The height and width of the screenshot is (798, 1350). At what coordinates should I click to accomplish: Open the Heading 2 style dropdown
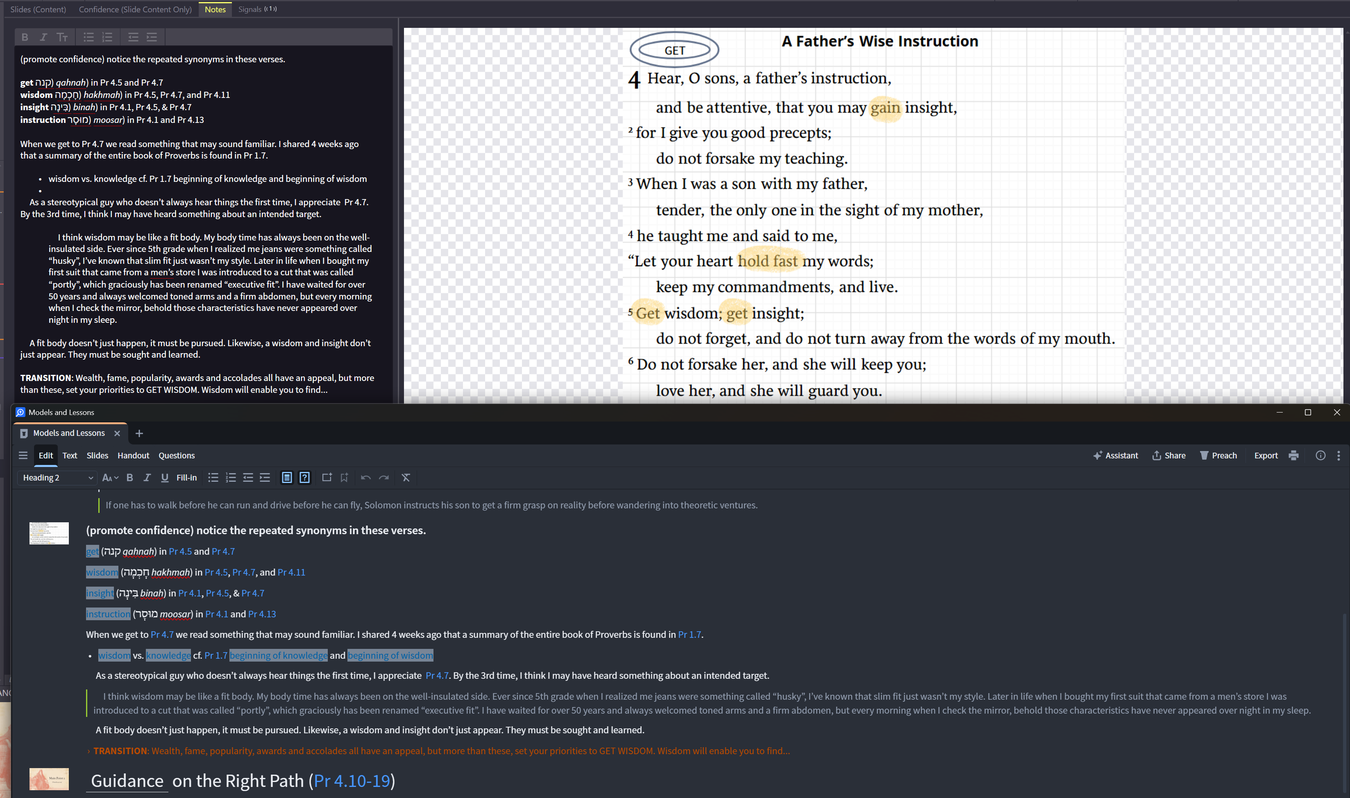57,478
